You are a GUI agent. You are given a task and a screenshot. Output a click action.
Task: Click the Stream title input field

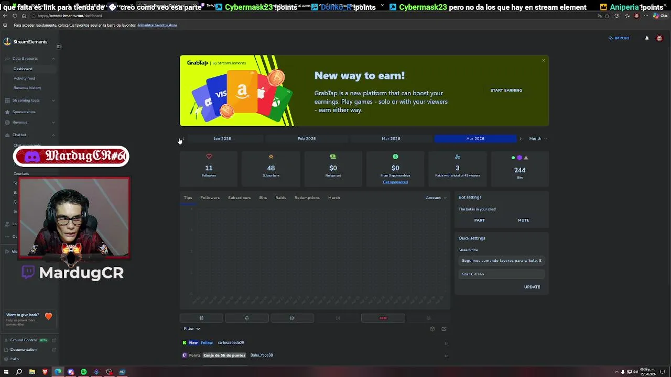coord(502,261)
